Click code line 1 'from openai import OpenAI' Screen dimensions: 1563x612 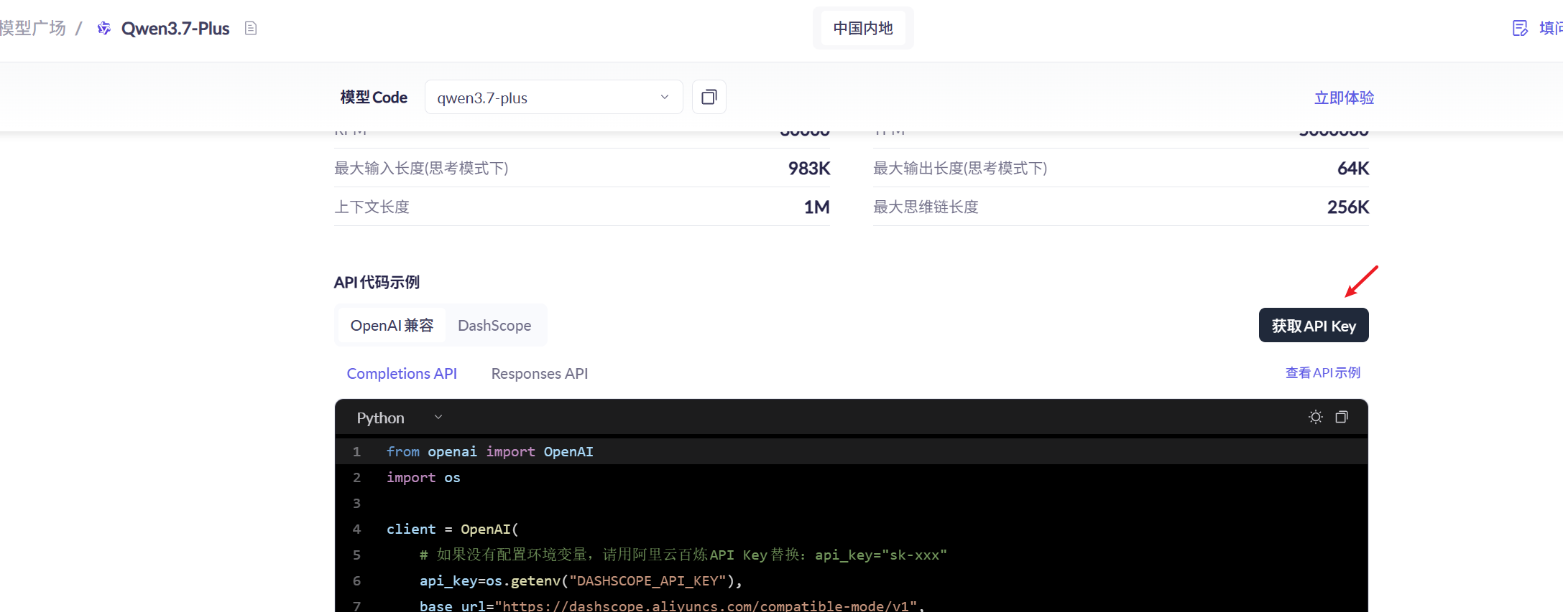[489, 451]
